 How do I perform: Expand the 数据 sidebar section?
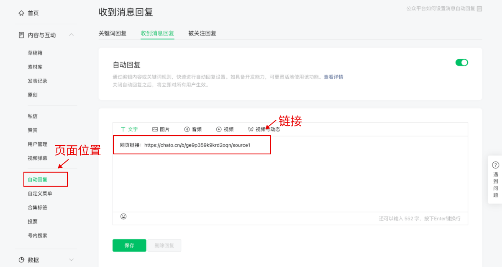(x=71, y=260)
